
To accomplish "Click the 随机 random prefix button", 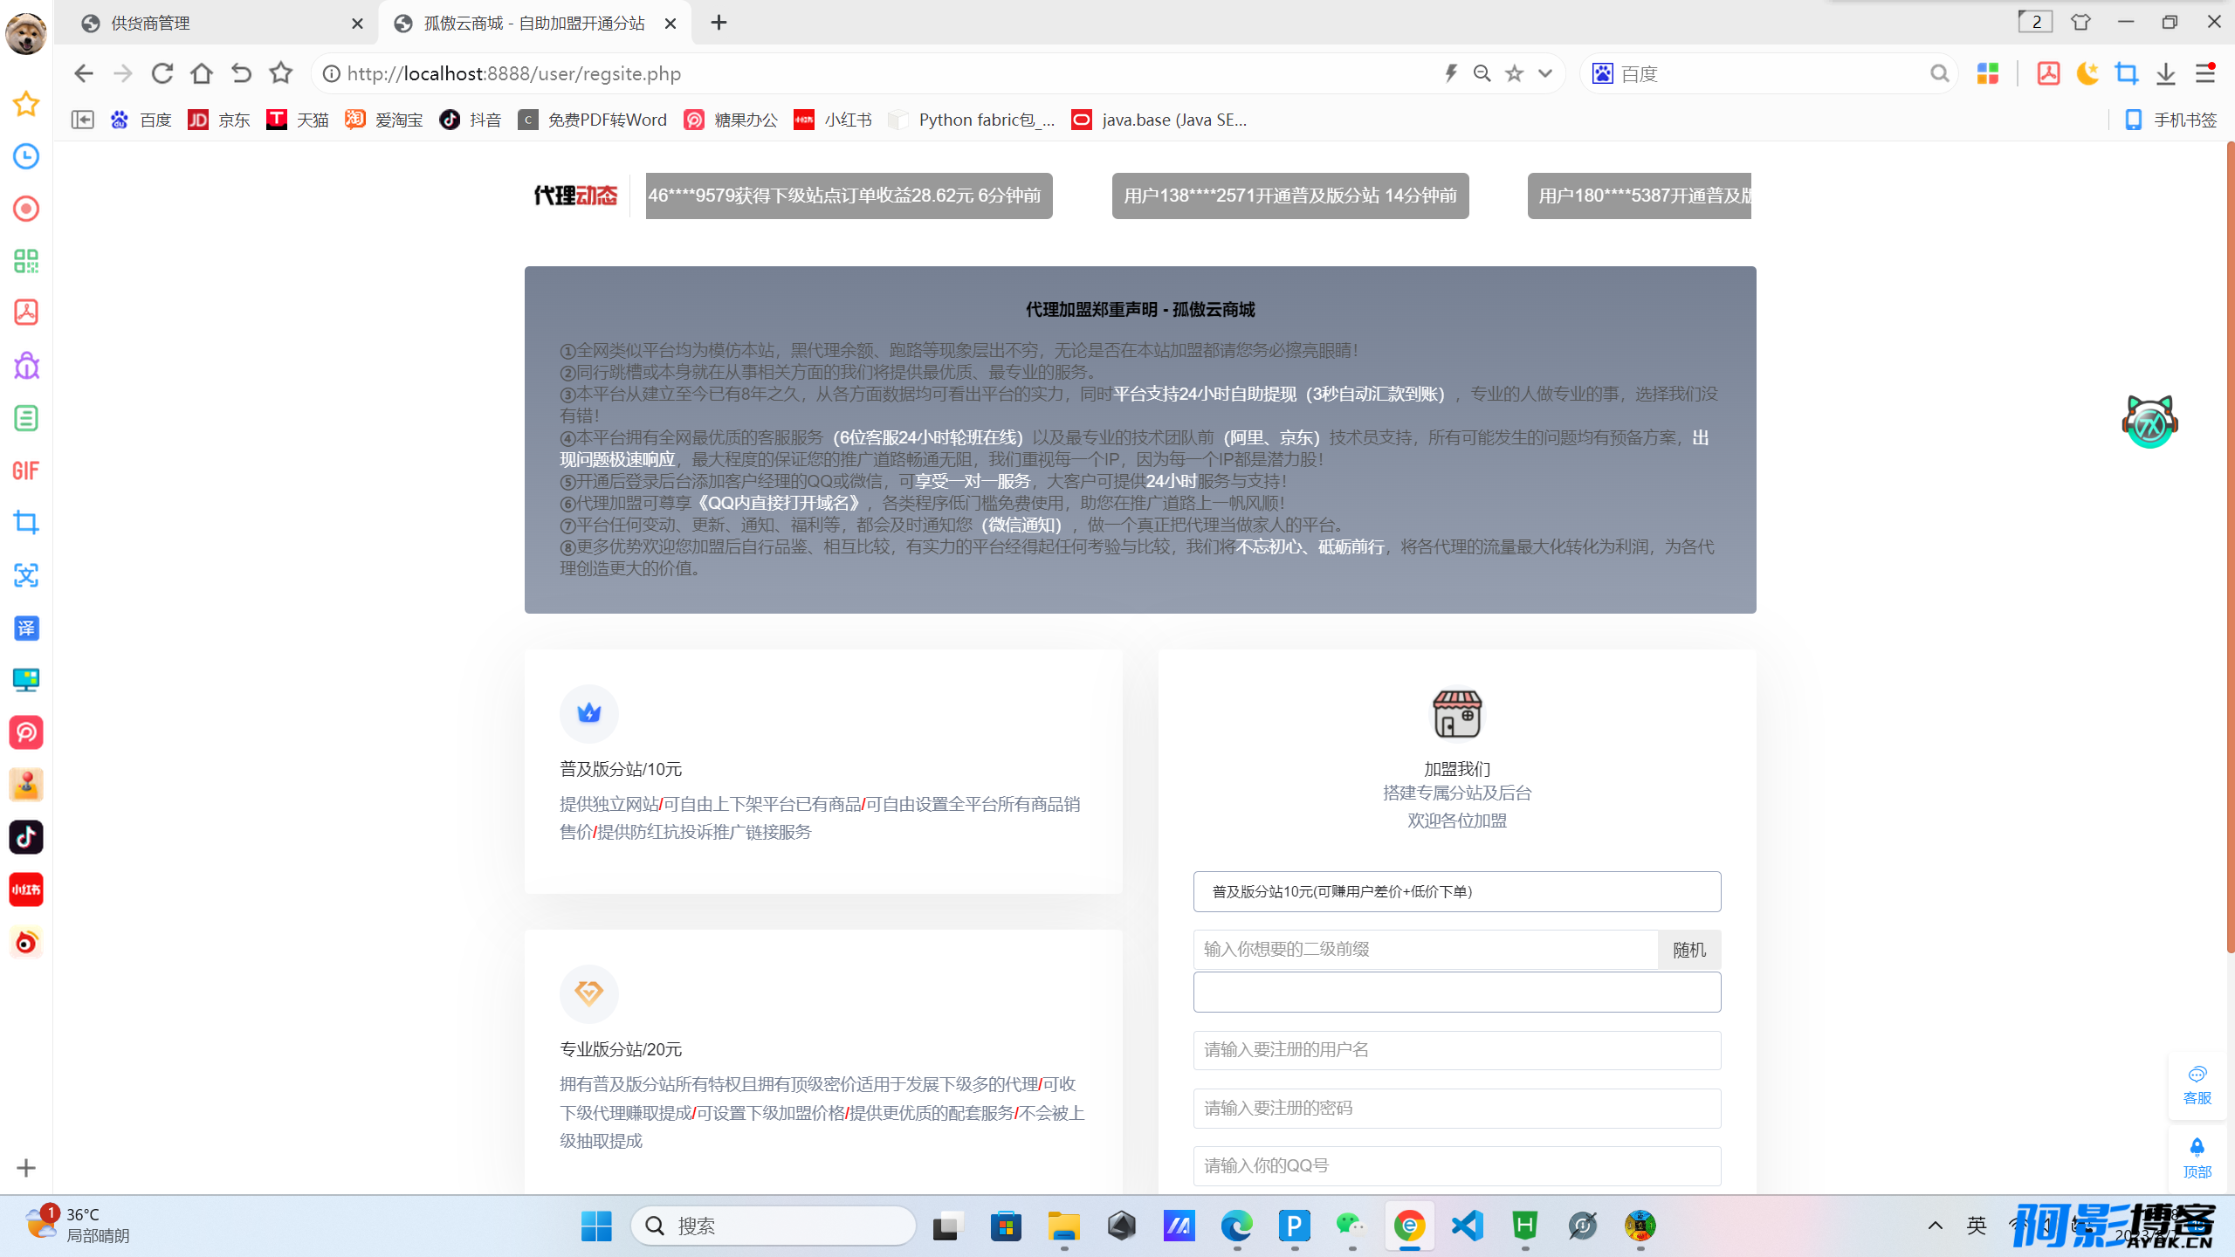I will point(1689,950).
